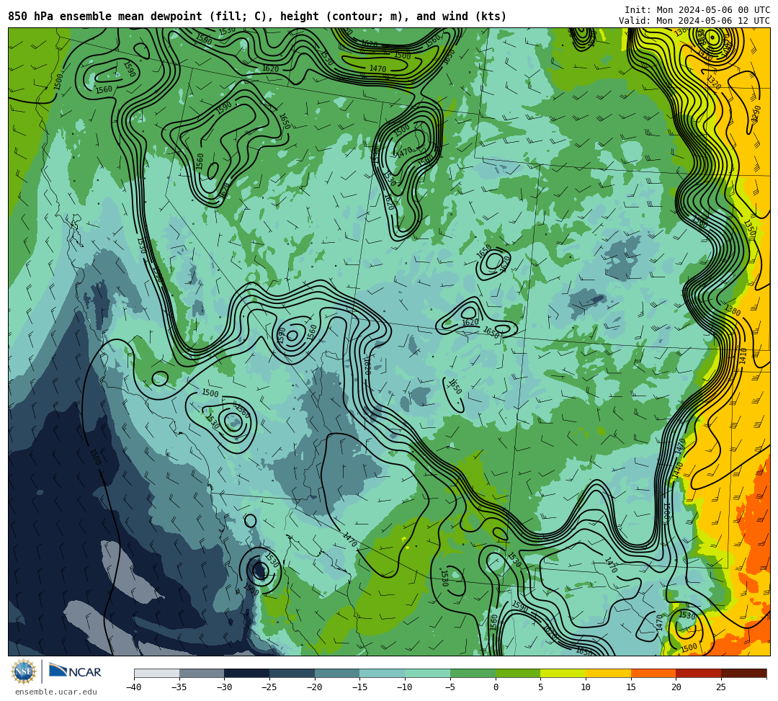Click the colorbar tick label 10
Image resolution: width=778 pixels, height=701 pixels.
point(586,687)
